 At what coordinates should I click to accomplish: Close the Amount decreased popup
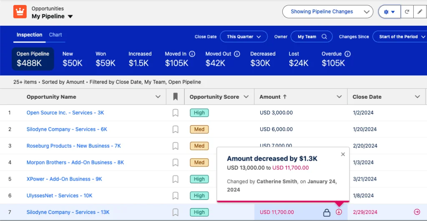[x=343, y=154]
